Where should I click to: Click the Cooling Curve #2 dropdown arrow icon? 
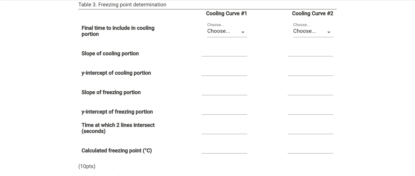click(x=329, y=32)
